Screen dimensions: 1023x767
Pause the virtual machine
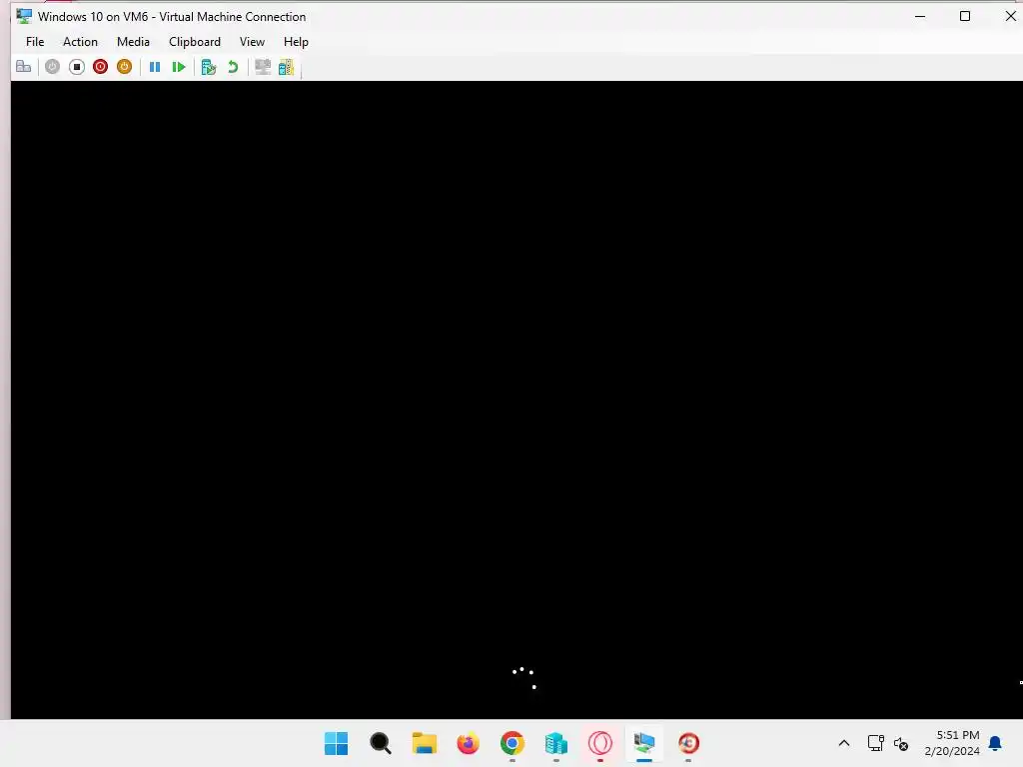(155, 67)
